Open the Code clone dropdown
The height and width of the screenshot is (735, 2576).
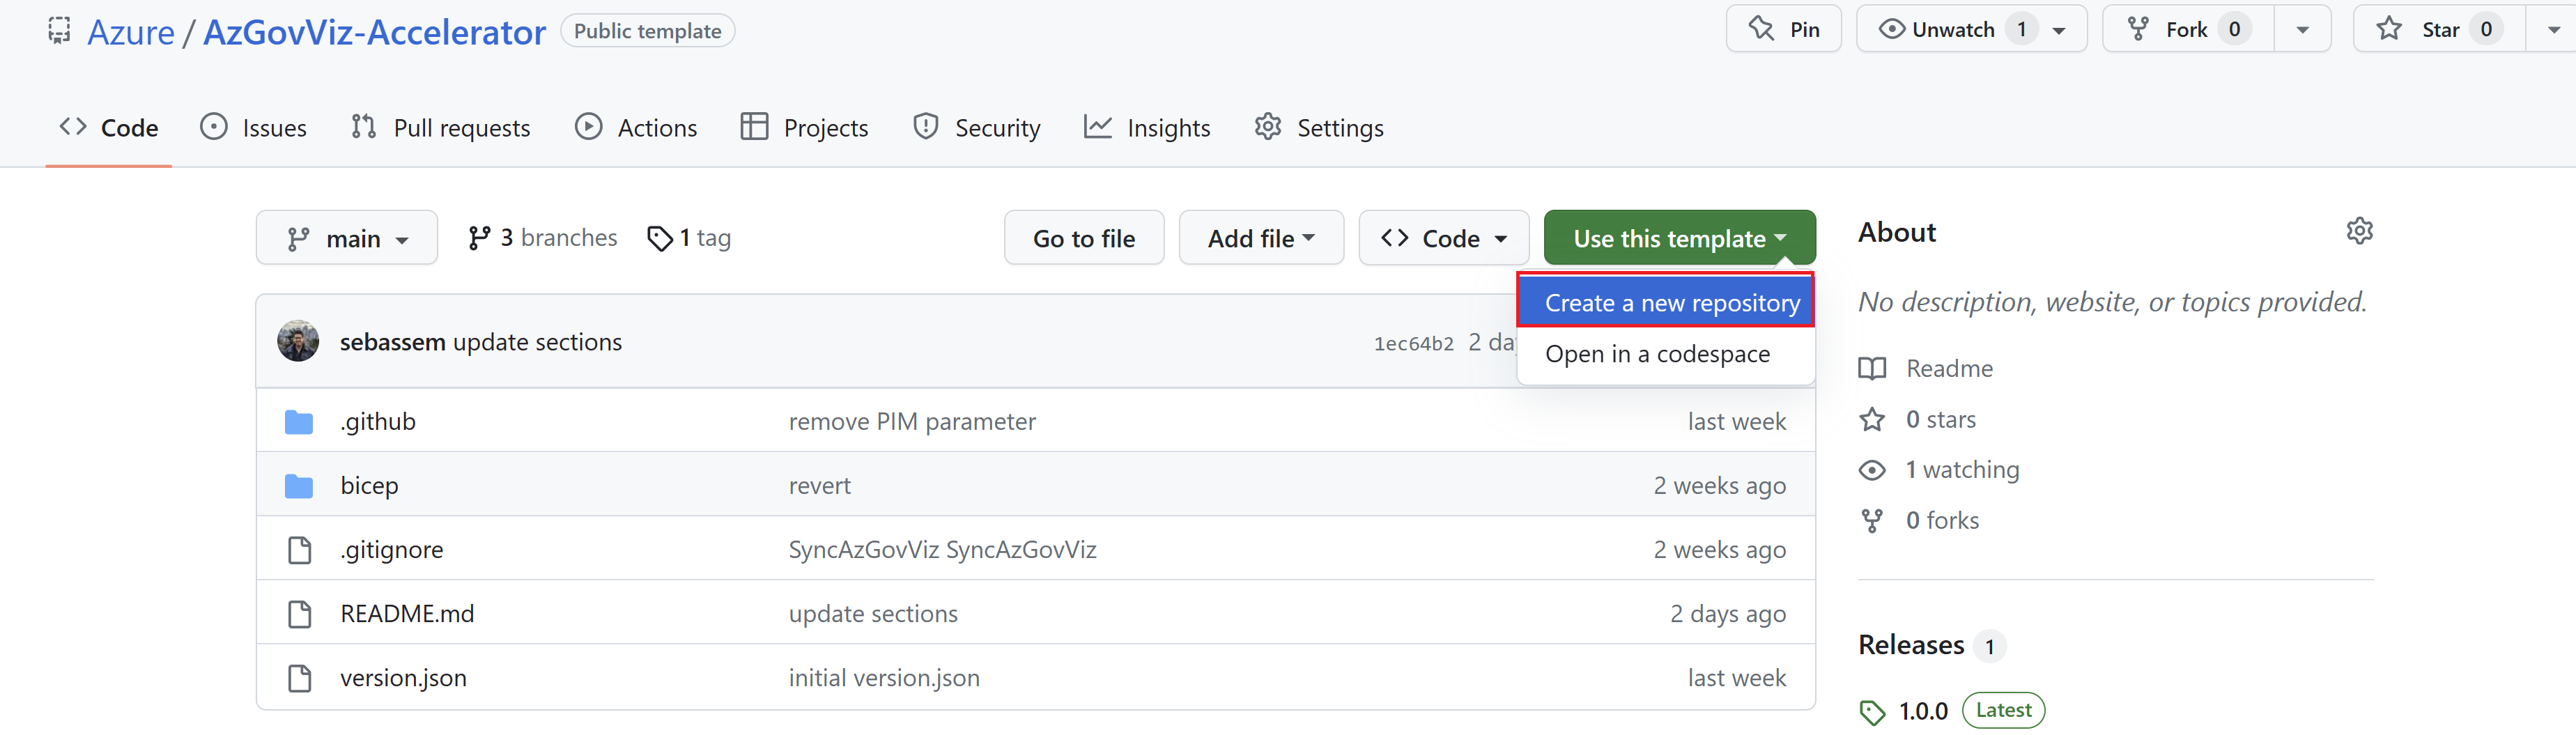click(x=1443, y=239)
